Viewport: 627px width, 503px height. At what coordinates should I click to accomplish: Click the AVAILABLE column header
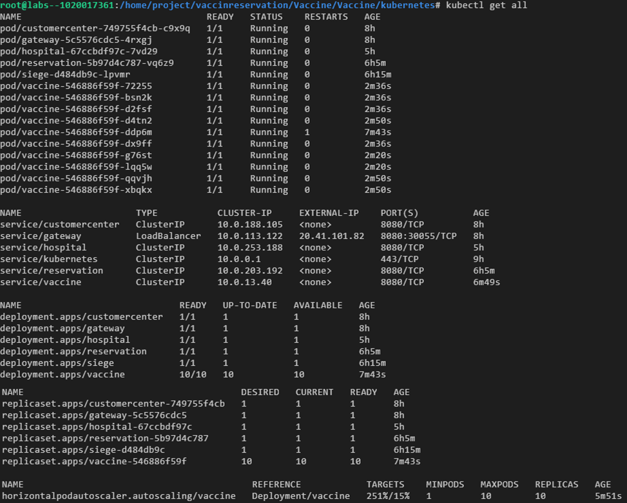(318, 305)
